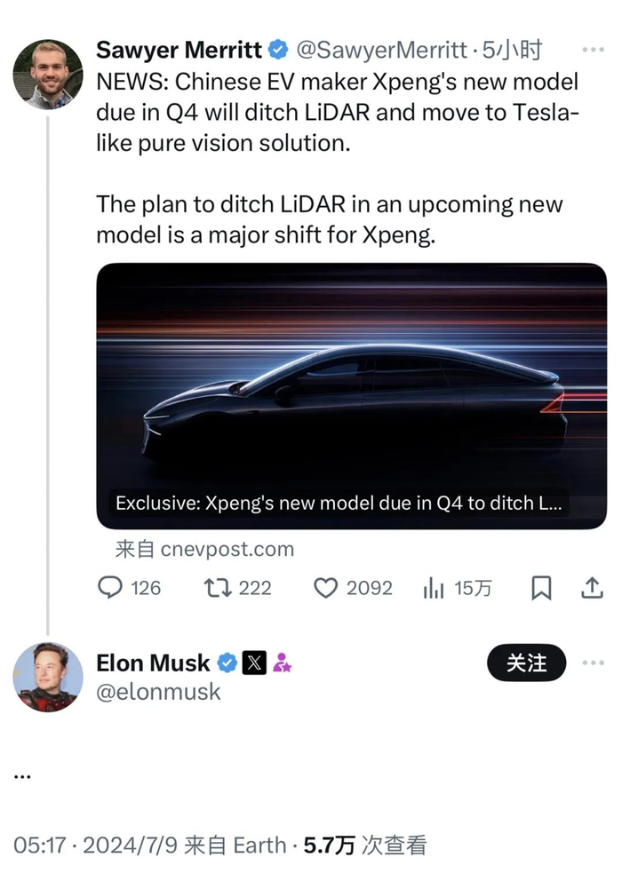Click the reply comment icon
This screenshot has width=622, height=873.
point(110,588)
